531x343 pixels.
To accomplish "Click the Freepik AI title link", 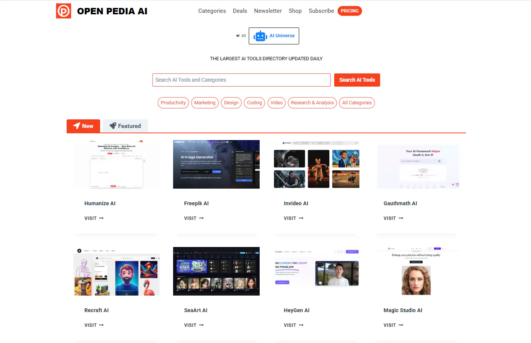I will (x=196, y=203).
